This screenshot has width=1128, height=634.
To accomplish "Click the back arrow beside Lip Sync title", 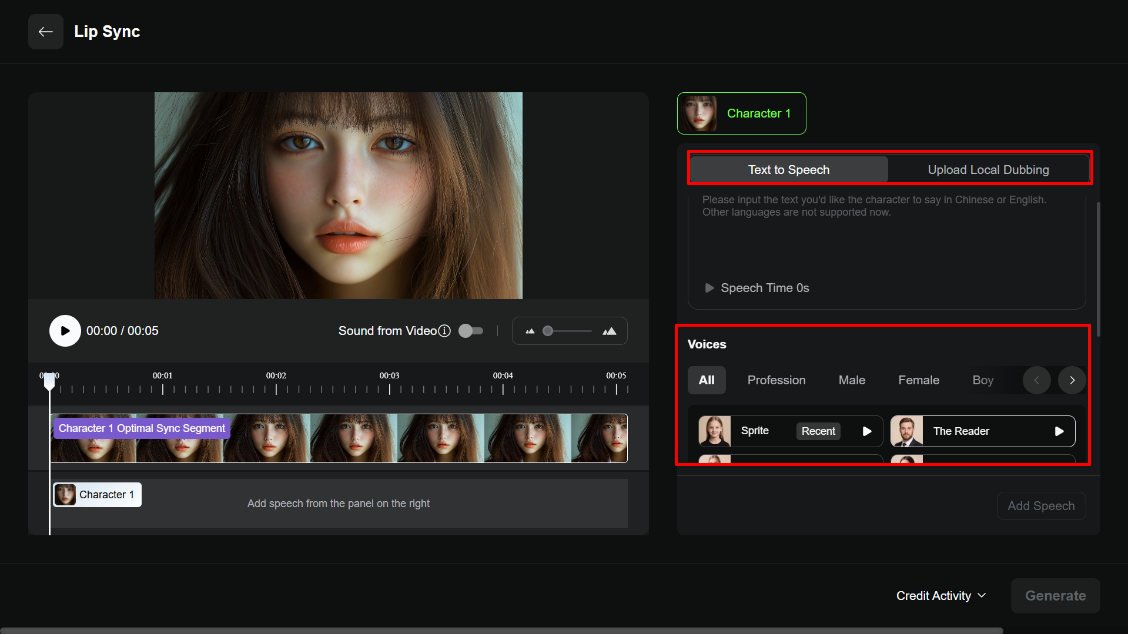I will click(45, 31).
